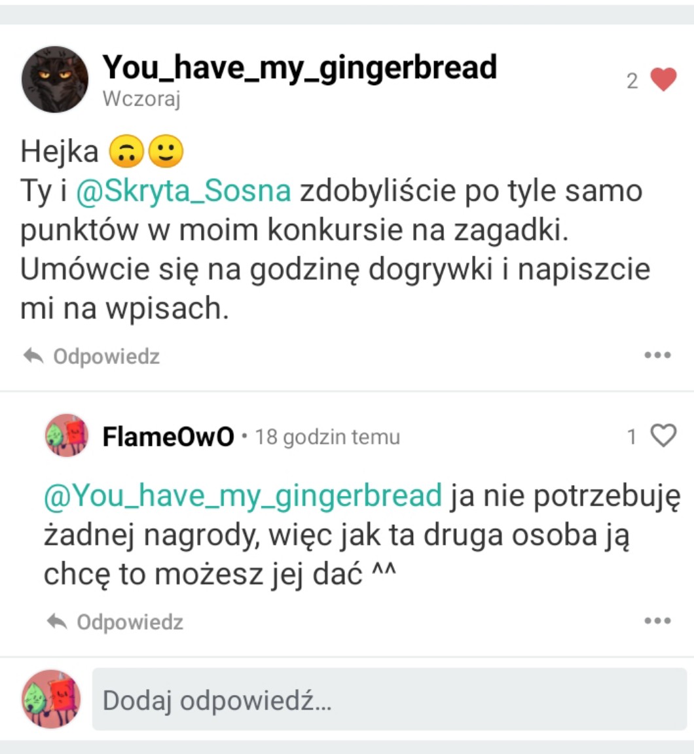This screenshot has width=694, height=754.
Task: Open the three-dot menu on the main post
Action: click(x=657, y=355)
